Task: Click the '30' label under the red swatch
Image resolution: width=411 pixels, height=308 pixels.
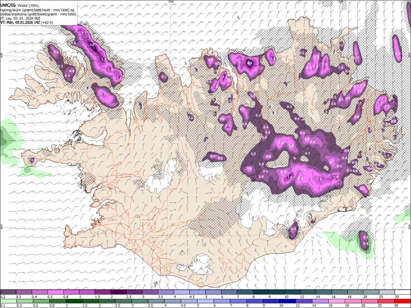Action: point(397,306)
